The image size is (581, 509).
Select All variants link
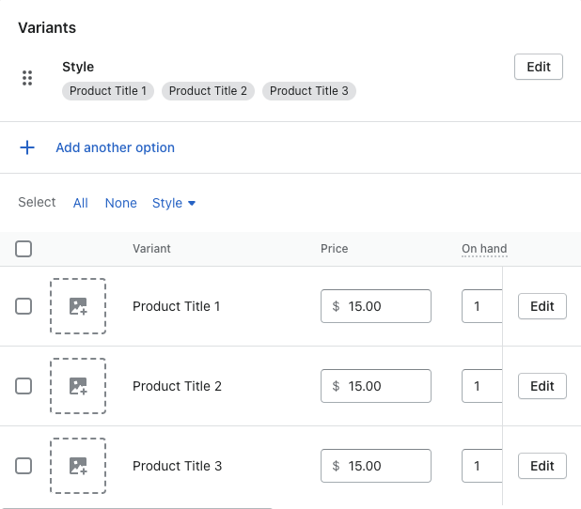point(81,203)
